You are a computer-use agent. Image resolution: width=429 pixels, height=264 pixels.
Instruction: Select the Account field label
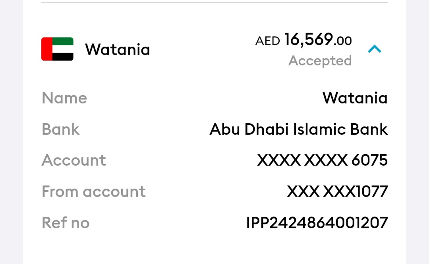coord(73,160)
